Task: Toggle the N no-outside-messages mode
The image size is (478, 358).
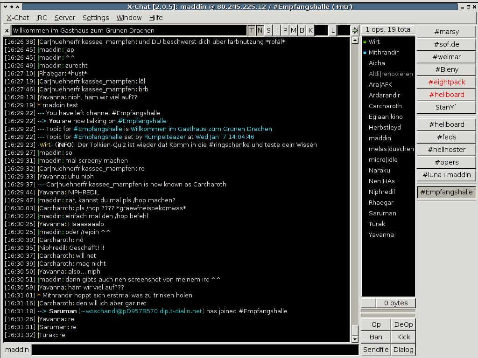Action: click(260, 31)
